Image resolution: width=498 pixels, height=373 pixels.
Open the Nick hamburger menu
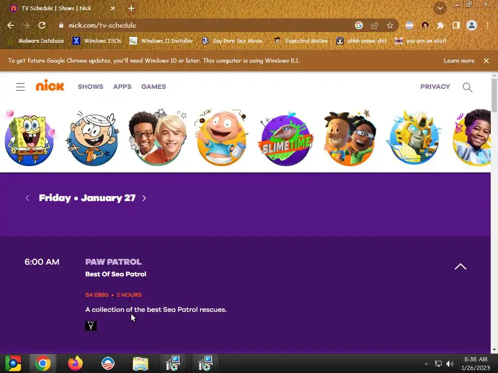click(x=20, y=86)
